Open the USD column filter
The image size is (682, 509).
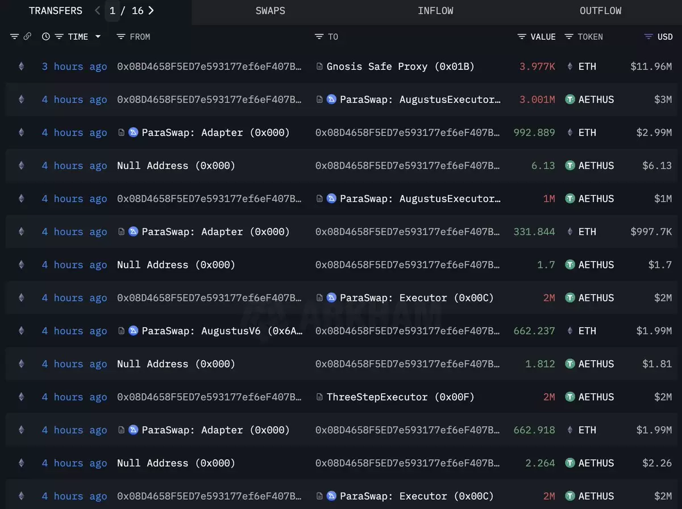tap(648, 36)
